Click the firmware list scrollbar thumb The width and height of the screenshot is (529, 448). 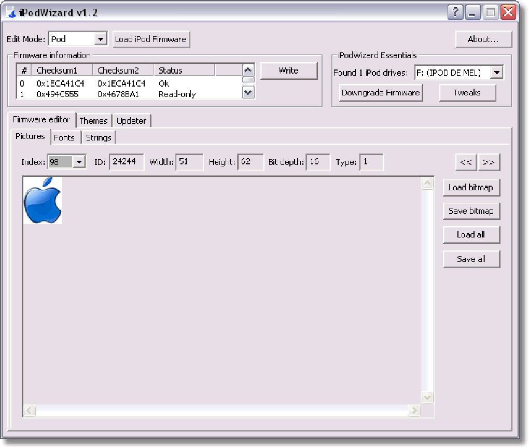(x=248, y=80)
